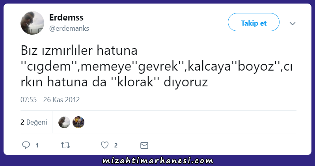Screen dimensions: 315x166
Task: Open the first liker's avatar
Action: point(64,122)
